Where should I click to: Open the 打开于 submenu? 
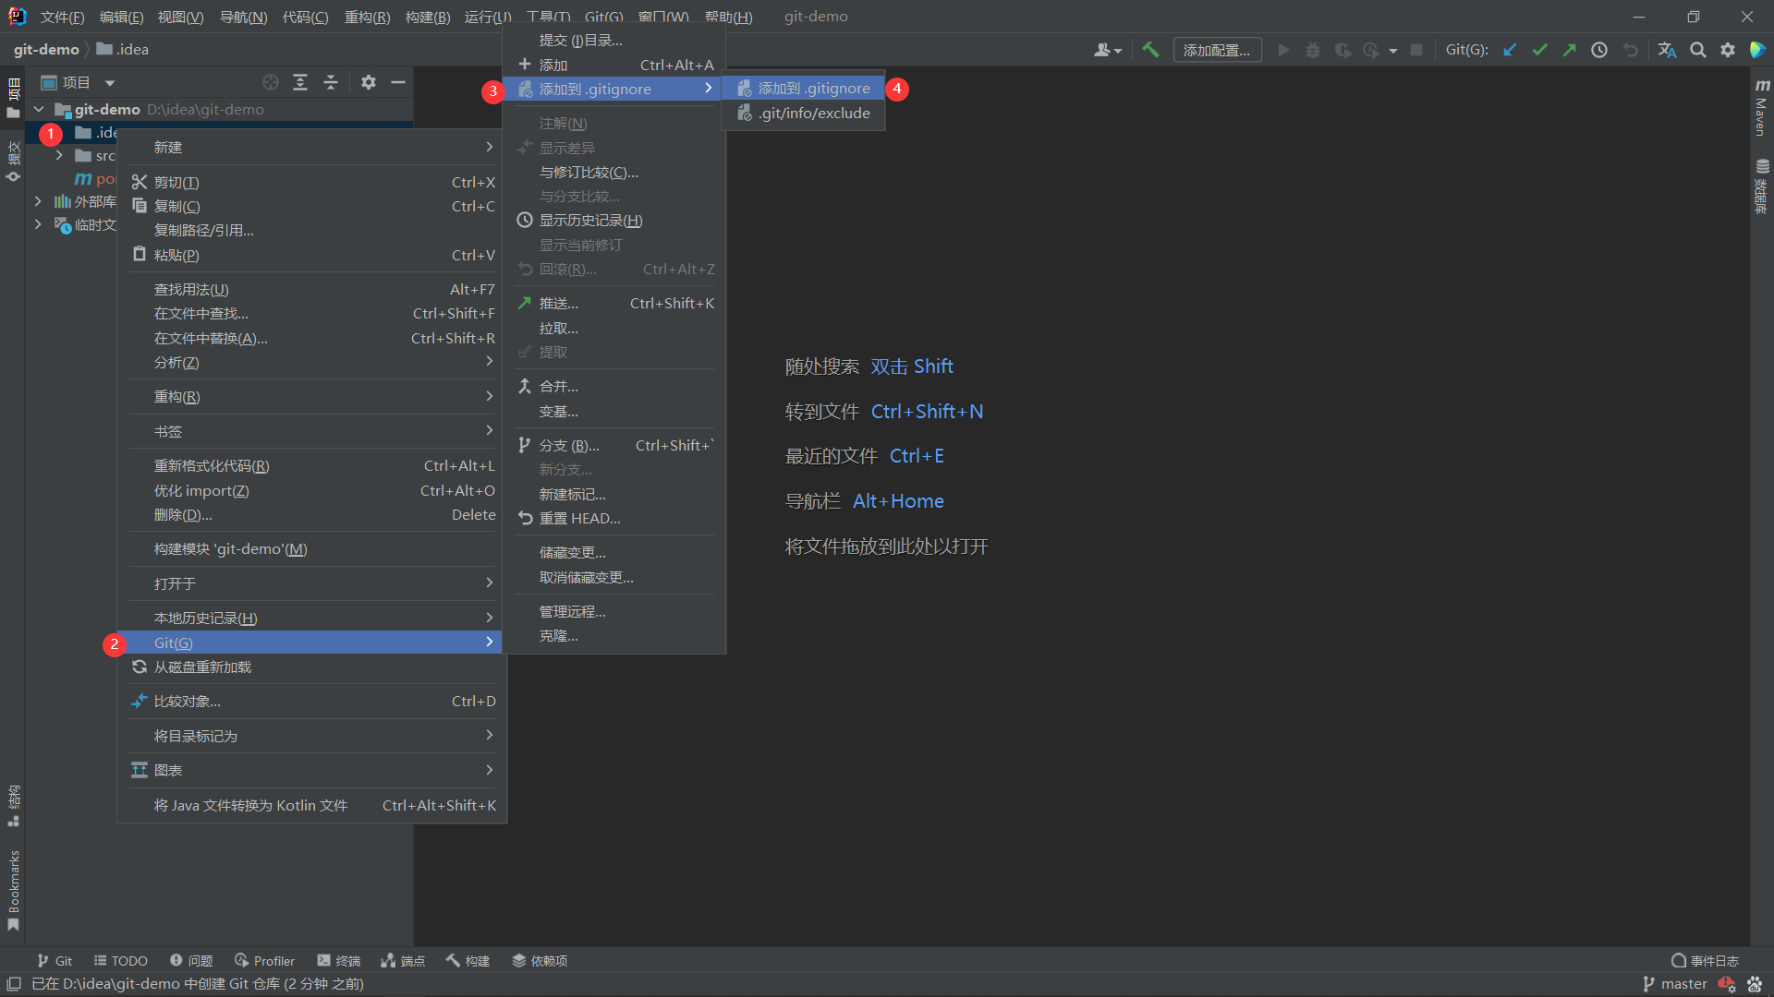click(x=312, y=583)
